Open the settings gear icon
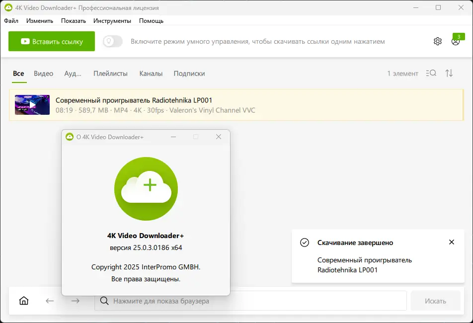 pos(437,41)
